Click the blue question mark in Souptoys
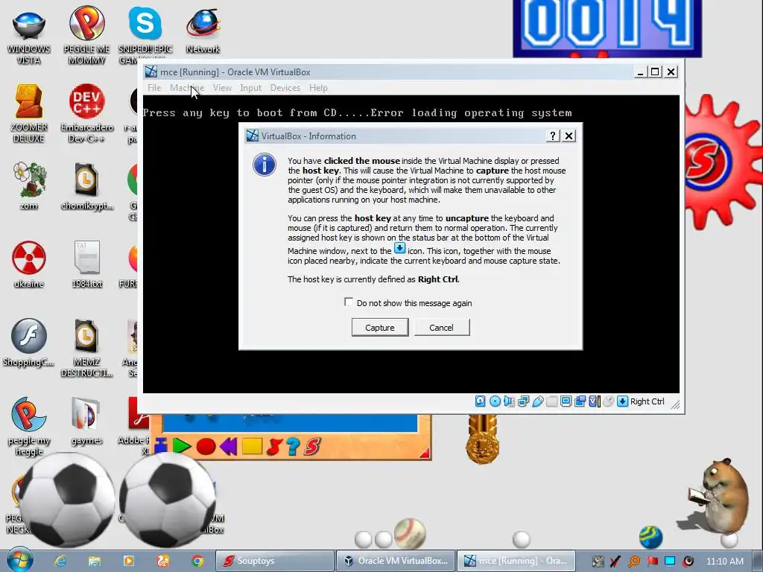The height and width of the screenshot is (572, 763). (x=293, y=446)
